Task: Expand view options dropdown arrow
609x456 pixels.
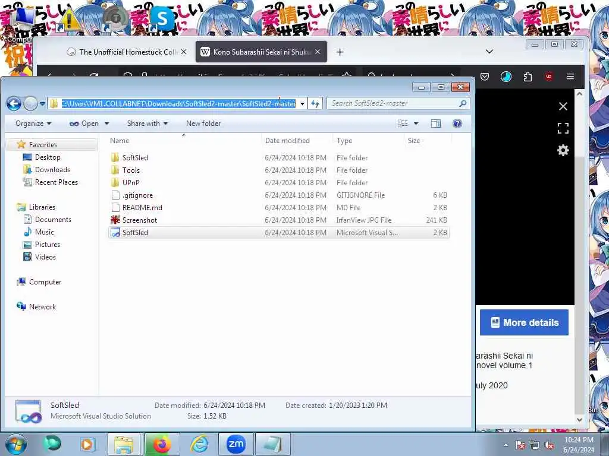Action: coord(416,123)
